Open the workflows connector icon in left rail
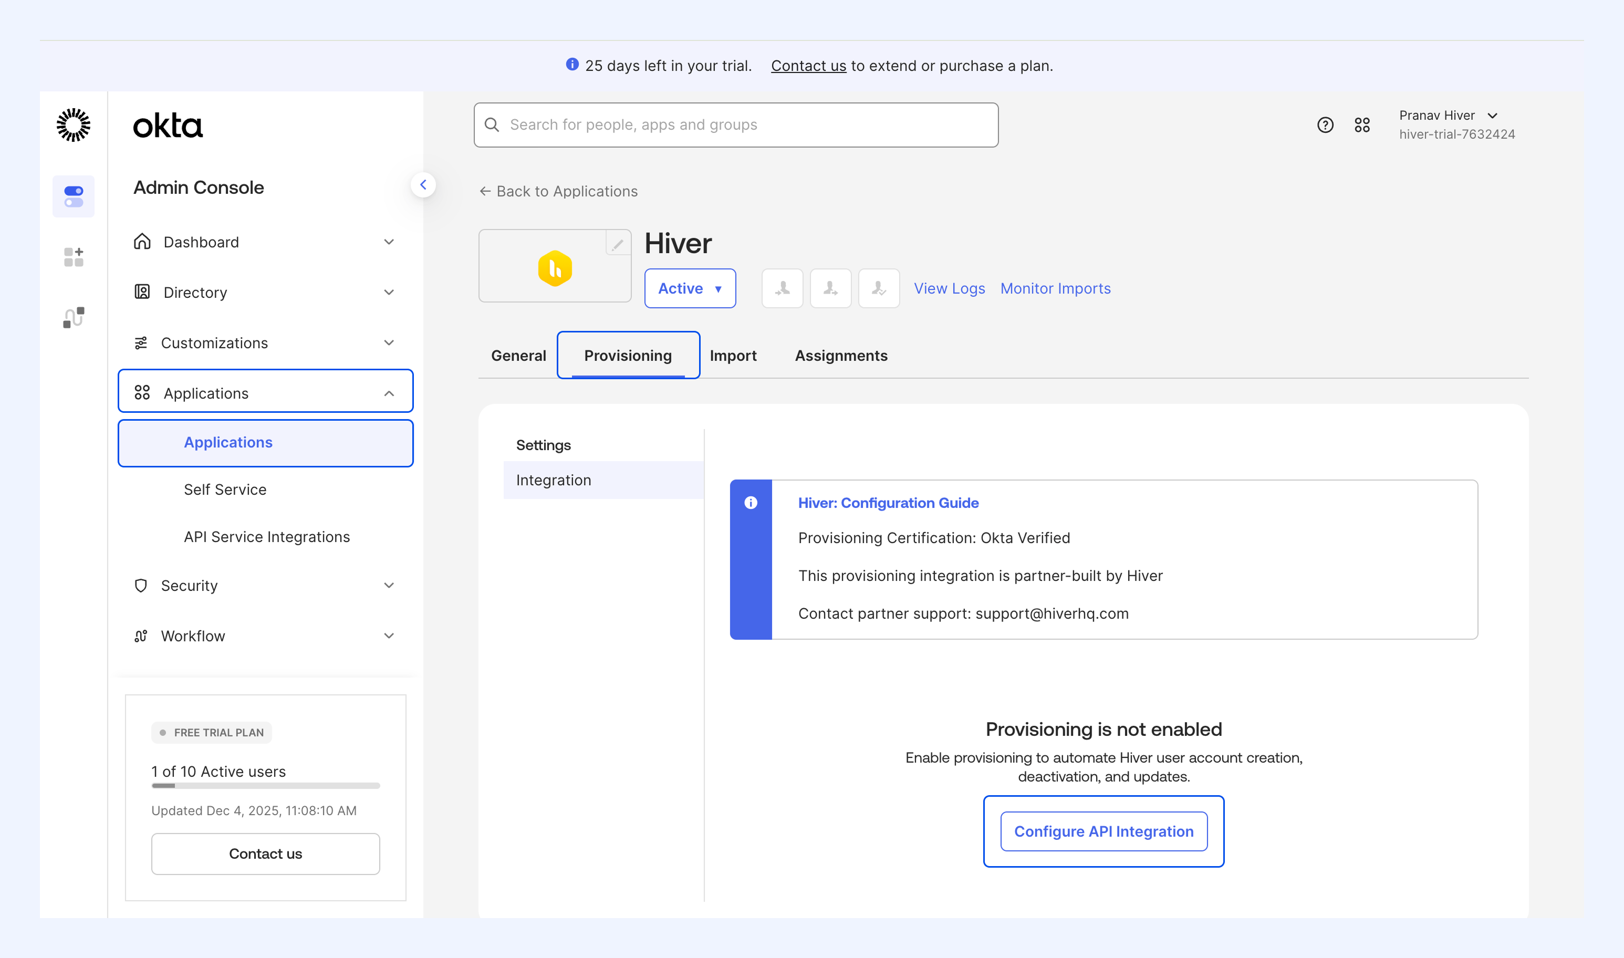 pyautogui.click(x=74, y=318)
